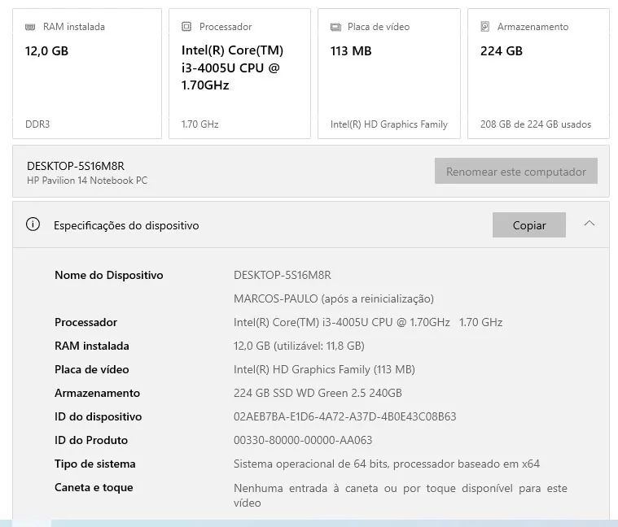Select Intel(R) HD Graphics Family (113 MB) value
Image resolution: width=618 pixels, height=527 pixels.
324,369
